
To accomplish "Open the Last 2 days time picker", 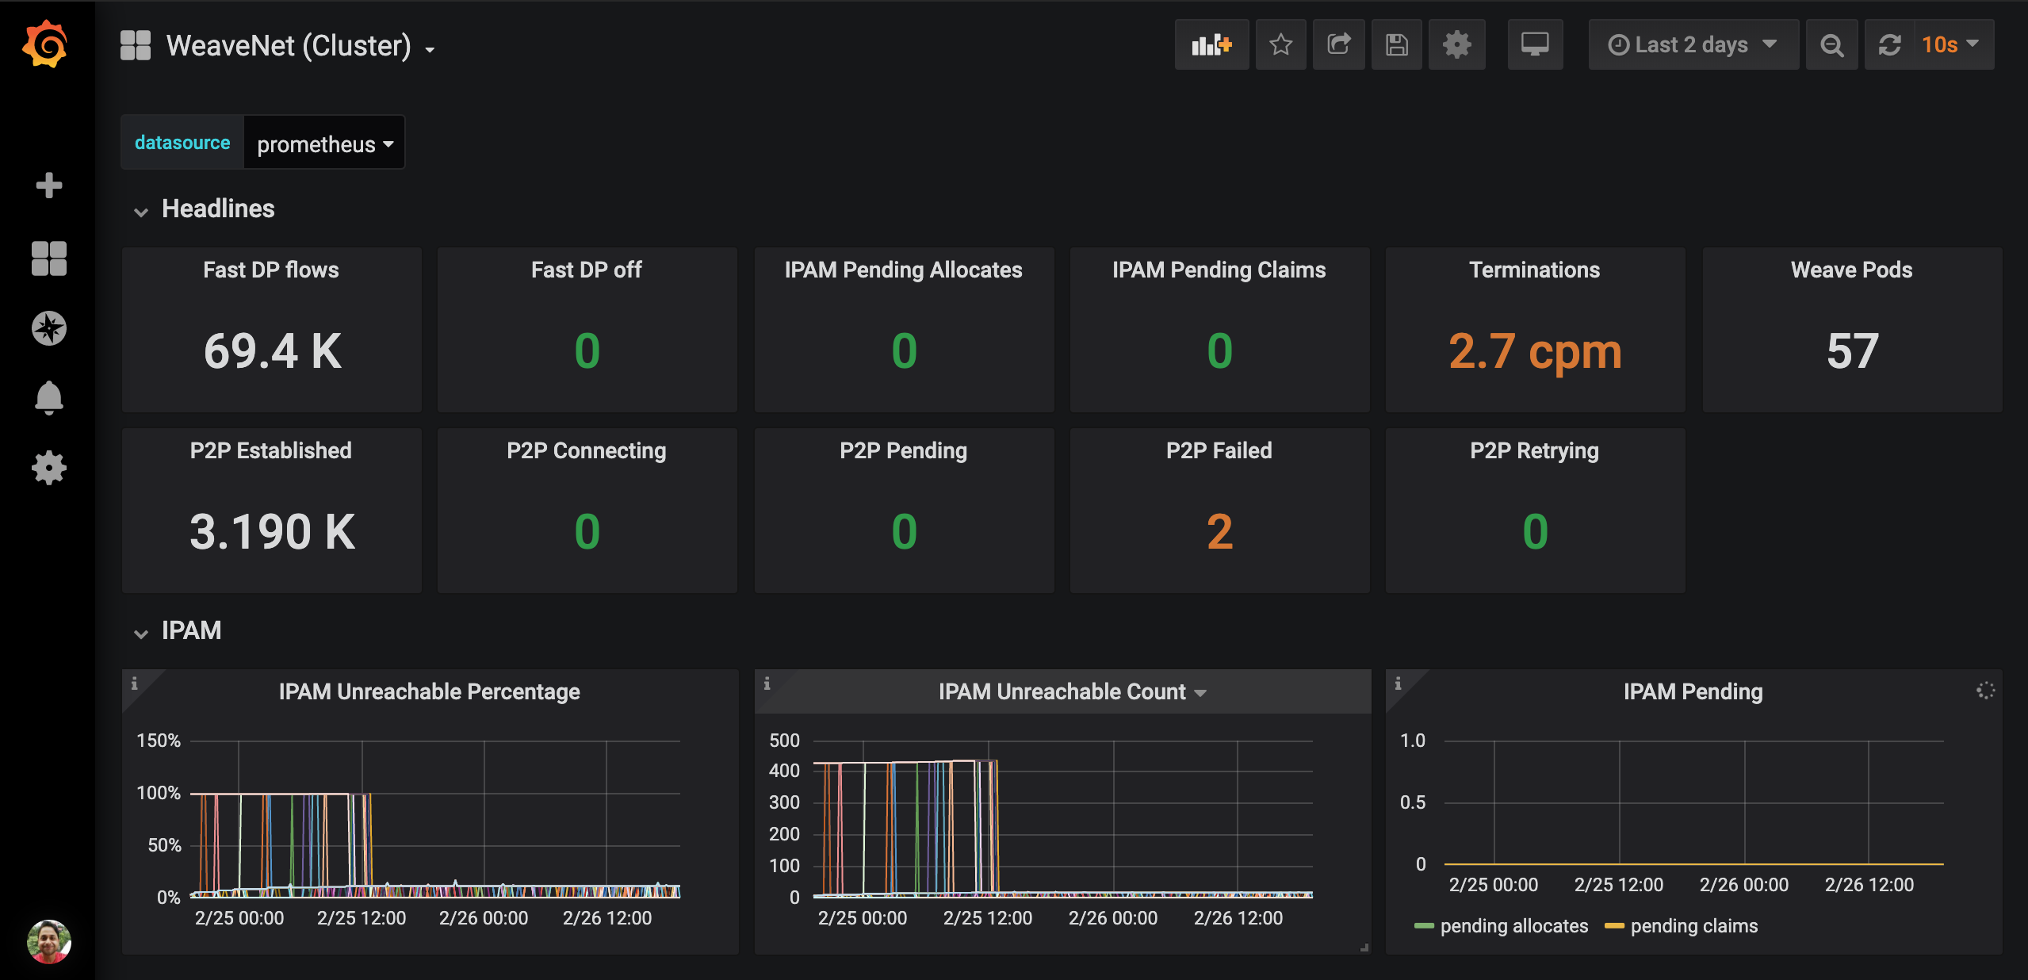I will (x=1693, y=45).
